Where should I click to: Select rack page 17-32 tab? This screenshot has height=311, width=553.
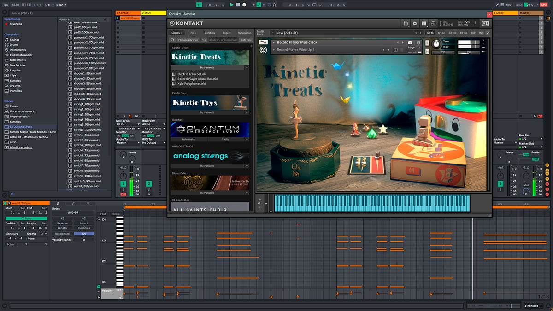click(x=441, y=33)
